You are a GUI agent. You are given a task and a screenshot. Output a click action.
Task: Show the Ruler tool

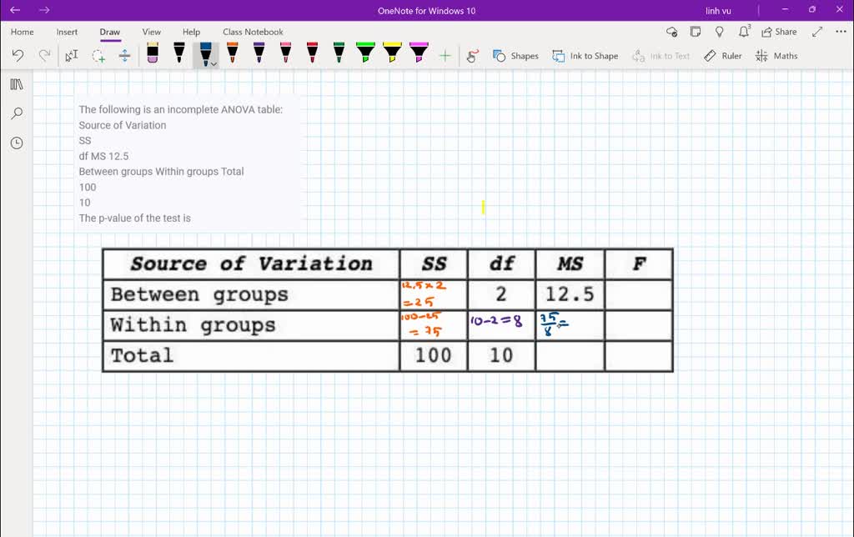pyautogui.click(x=722, y=56)
